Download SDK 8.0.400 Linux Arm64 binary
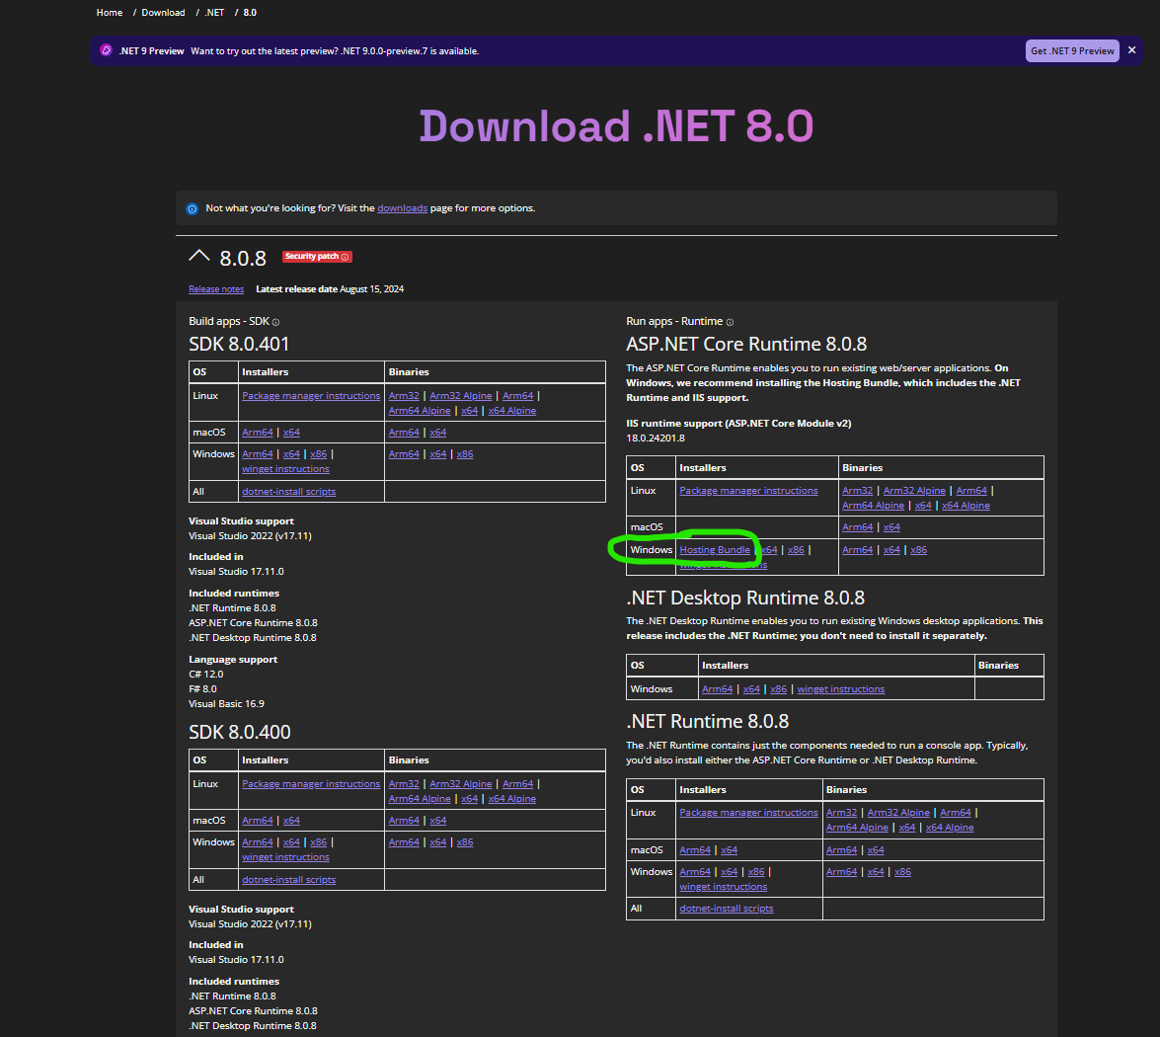Screen dimensions: 1160x1037 pos(518,784)
